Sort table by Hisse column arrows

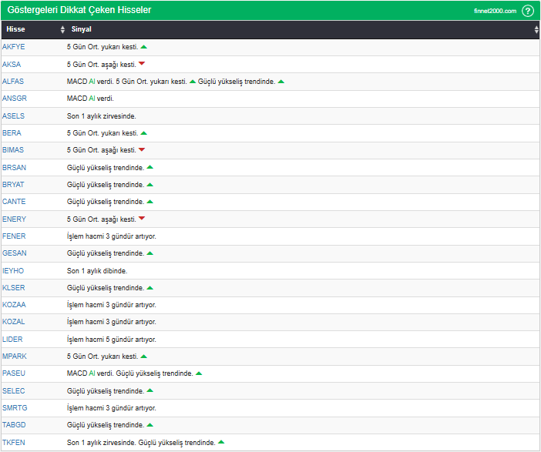tap(62, 30)
